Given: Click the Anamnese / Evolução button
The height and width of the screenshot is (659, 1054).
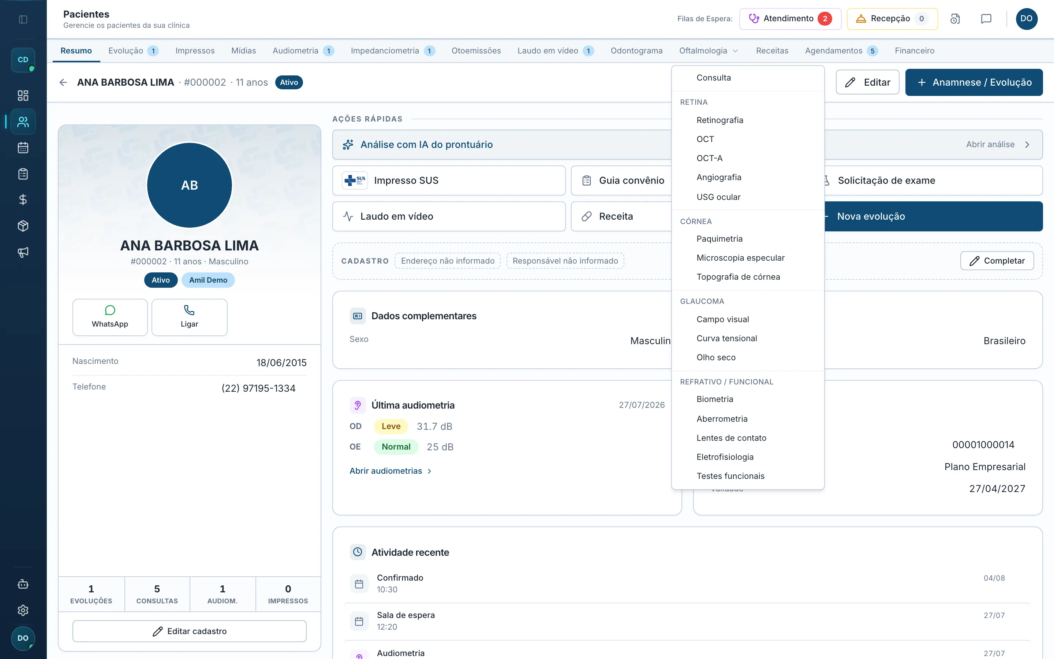Looking at the screenshot, I should click(974, 82).
